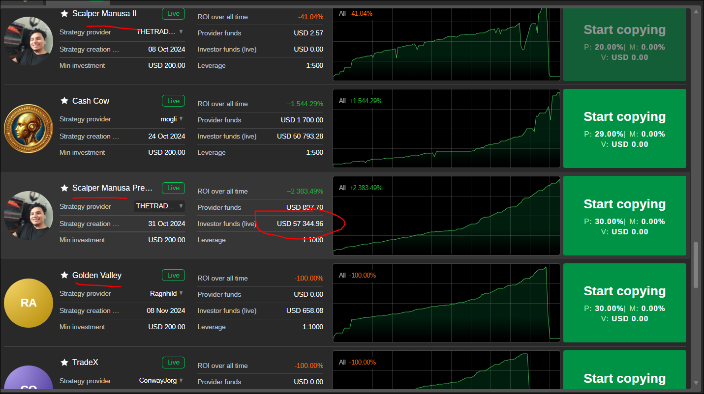The width and height of the screenshot is (704, 394).
Task: Open Golden Valley strategy name
Action: click(97, 275)
